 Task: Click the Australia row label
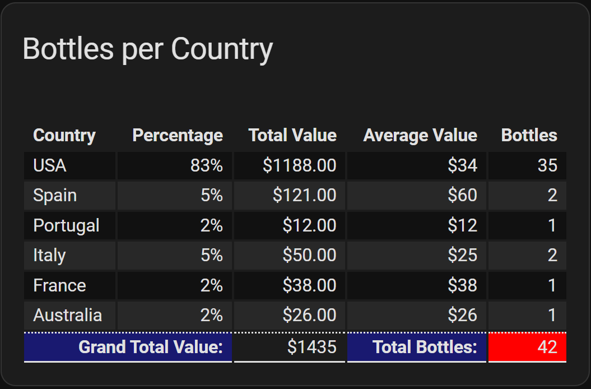click(x=67, y=315)
